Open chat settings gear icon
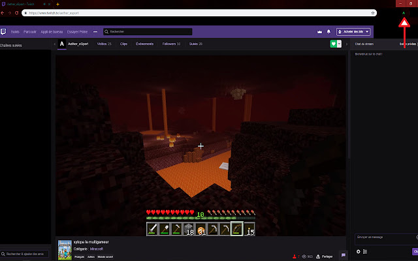This screenshot has width=418, height=261. coord(359,252)
